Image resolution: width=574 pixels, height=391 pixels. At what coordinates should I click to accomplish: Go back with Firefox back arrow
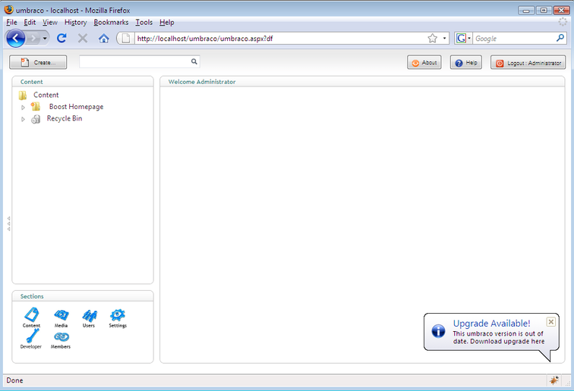(x=15, y=38)
